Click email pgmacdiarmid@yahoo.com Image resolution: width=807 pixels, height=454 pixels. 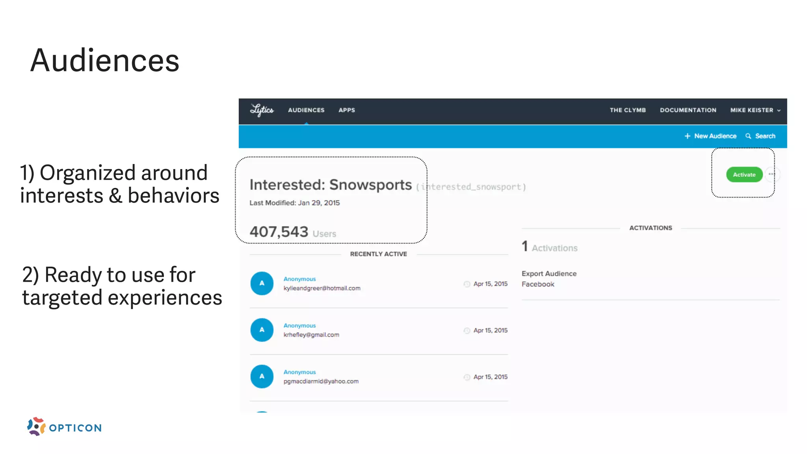[321, 381]
